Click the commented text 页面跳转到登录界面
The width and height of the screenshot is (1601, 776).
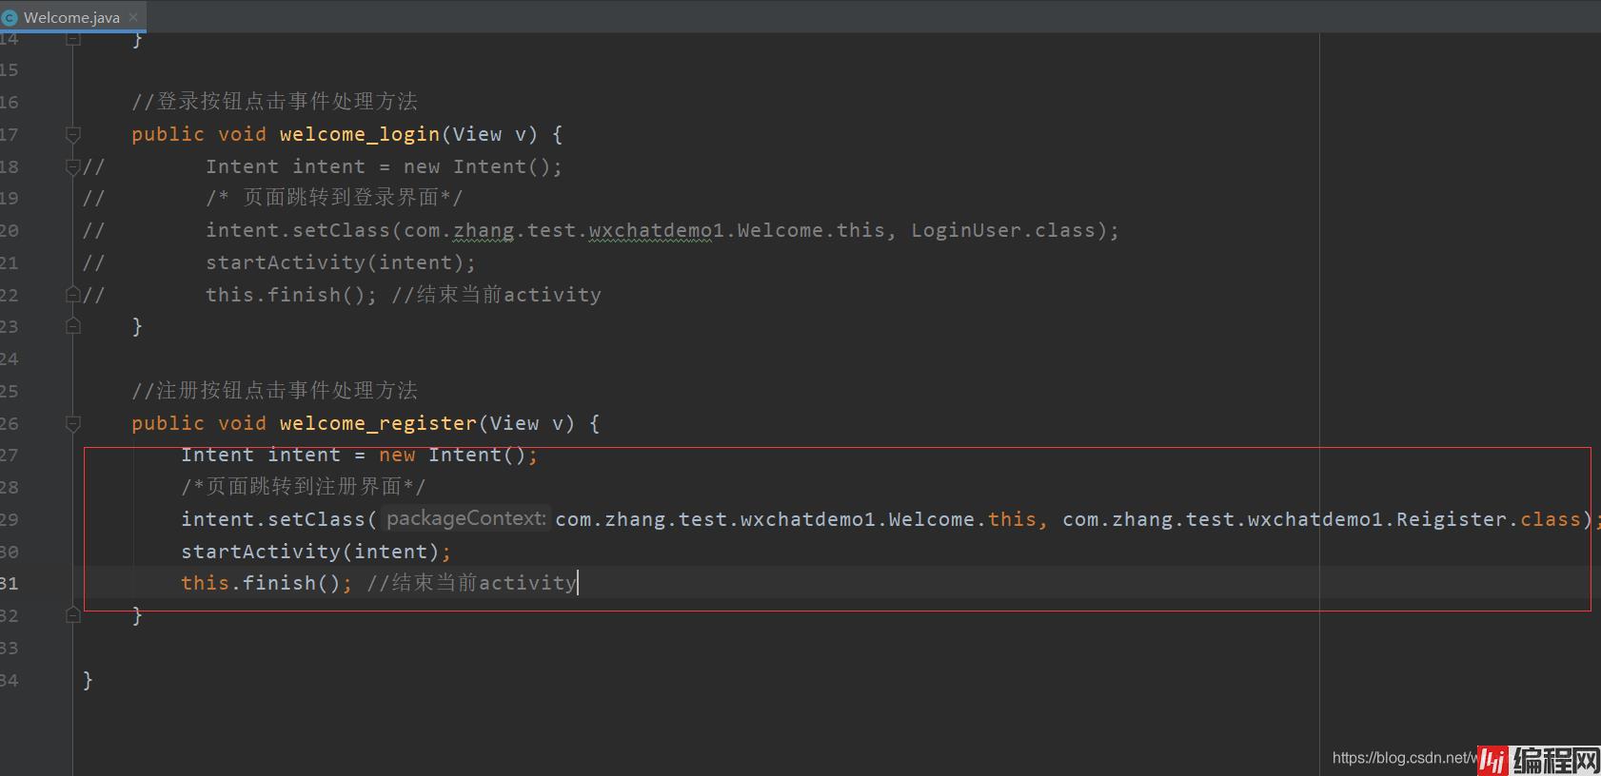(x=341, y=198)
